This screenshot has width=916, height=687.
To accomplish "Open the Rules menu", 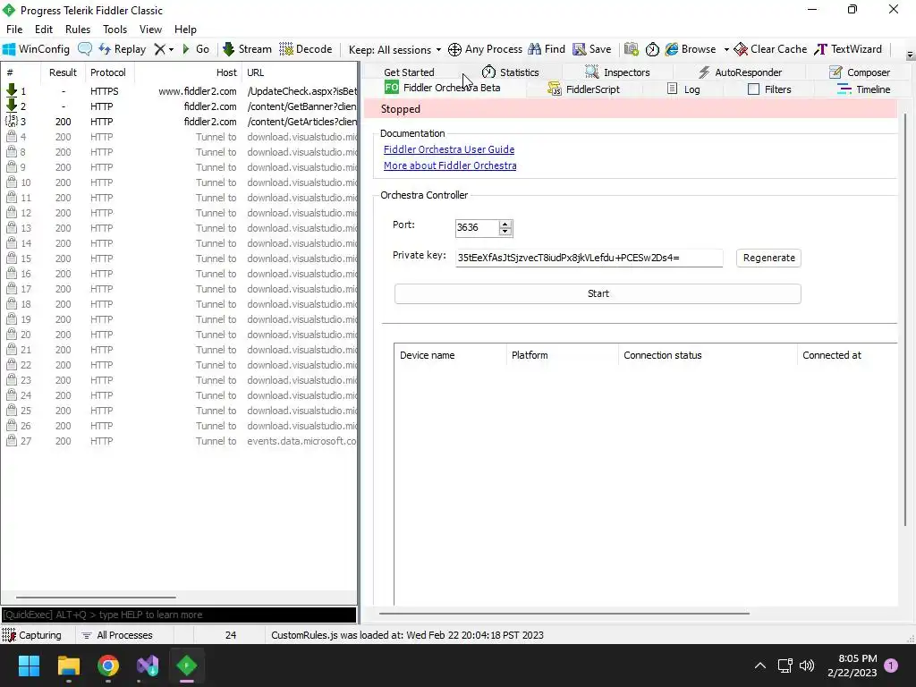I will coord(78,30).
